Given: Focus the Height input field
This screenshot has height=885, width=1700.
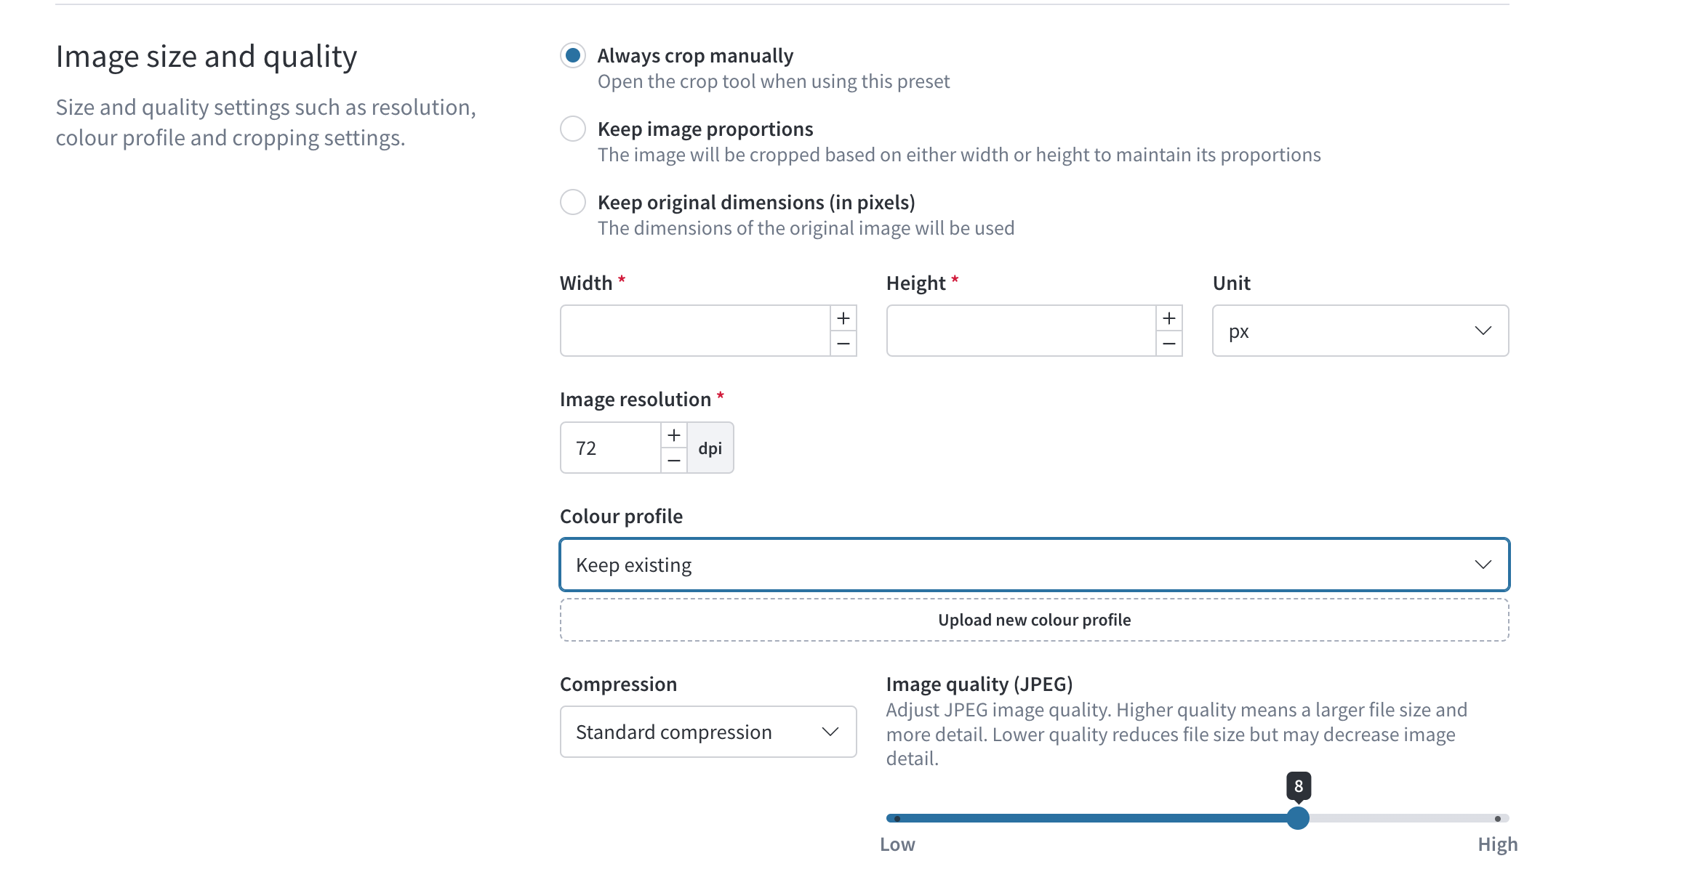Looking at the screenshot, I should (1021, 331).
